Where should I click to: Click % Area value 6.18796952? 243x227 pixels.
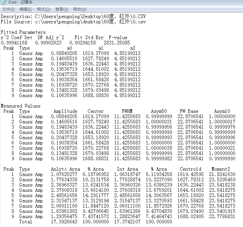[x=95, y=174]
